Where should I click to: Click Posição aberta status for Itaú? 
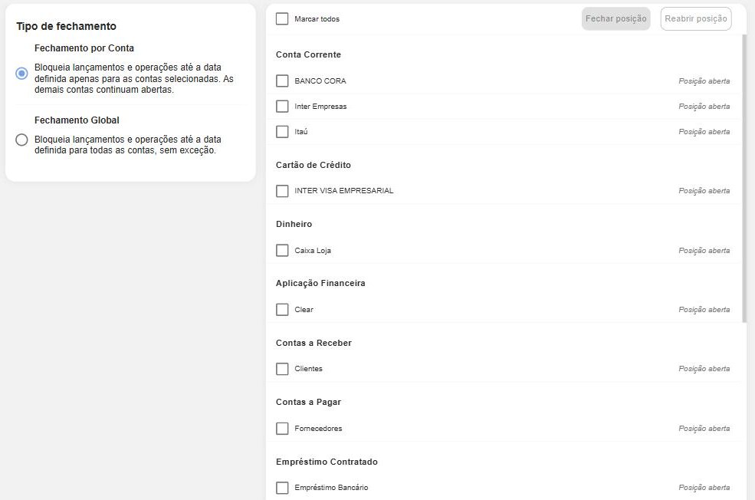(704, 131)
